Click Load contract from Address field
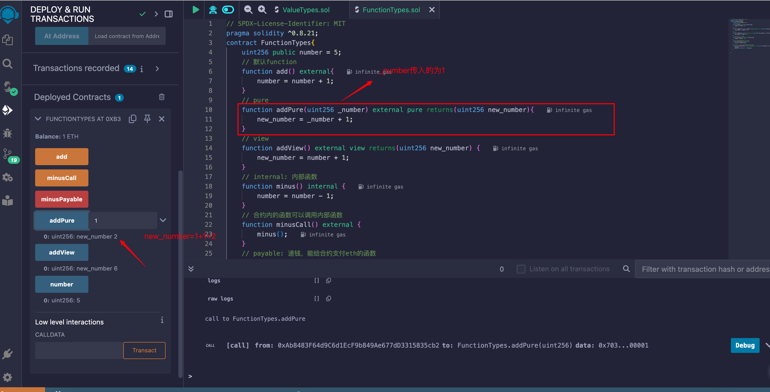 pyautogui.click(x=127, y=36)
